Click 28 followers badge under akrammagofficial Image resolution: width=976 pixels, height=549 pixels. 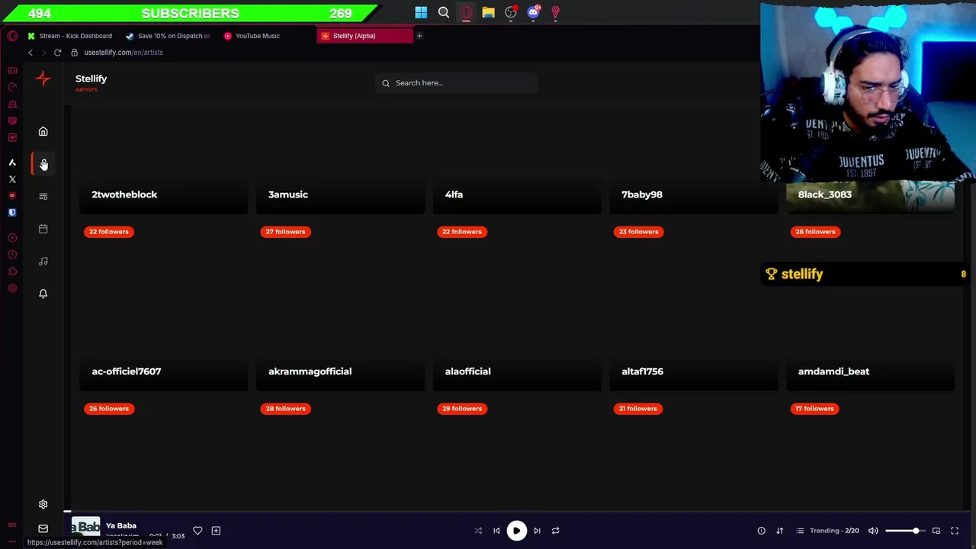[285, 409]
